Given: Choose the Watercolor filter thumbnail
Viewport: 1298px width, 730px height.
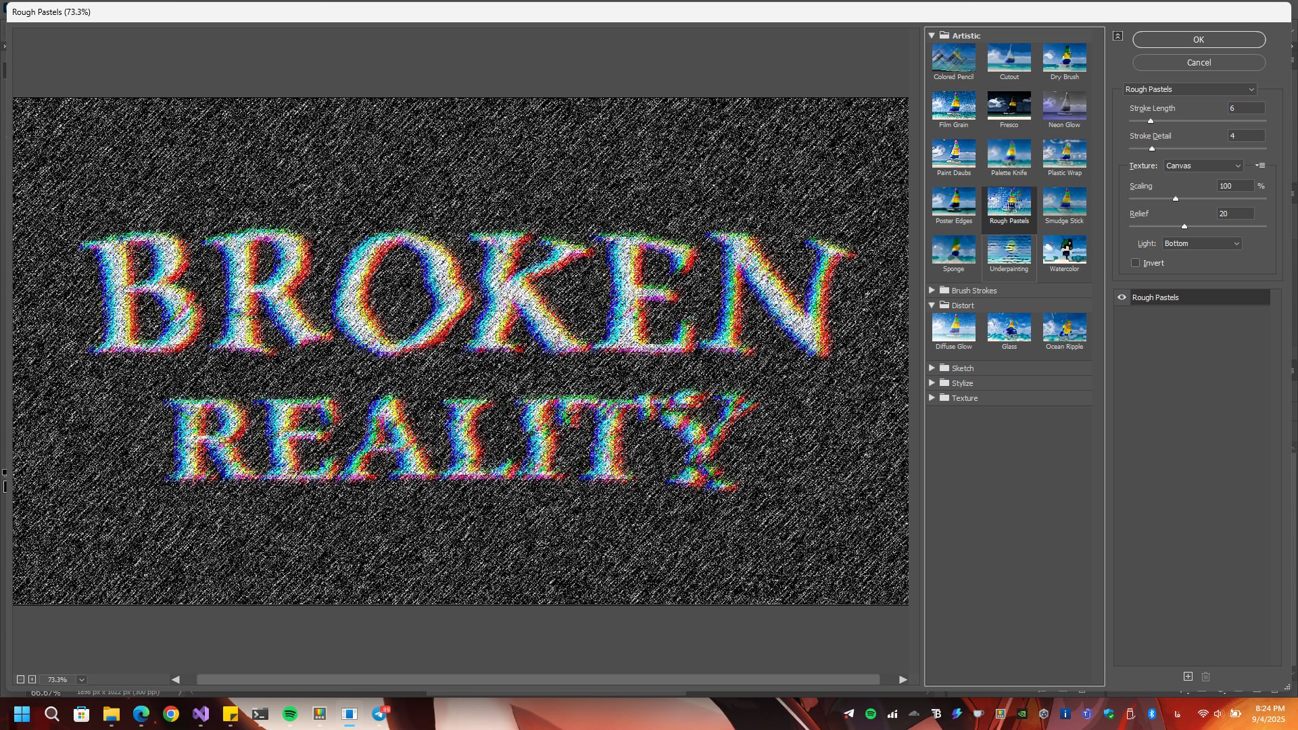Looking at the screenshot, I should pyautogui.click(x=1064, y=251).
